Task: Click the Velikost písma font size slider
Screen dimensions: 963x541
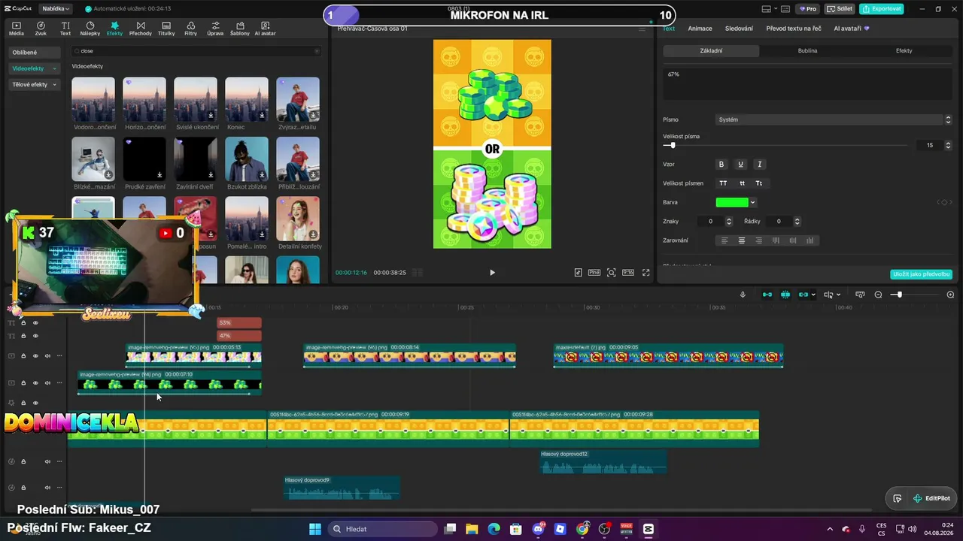Action: pos(785,145)
